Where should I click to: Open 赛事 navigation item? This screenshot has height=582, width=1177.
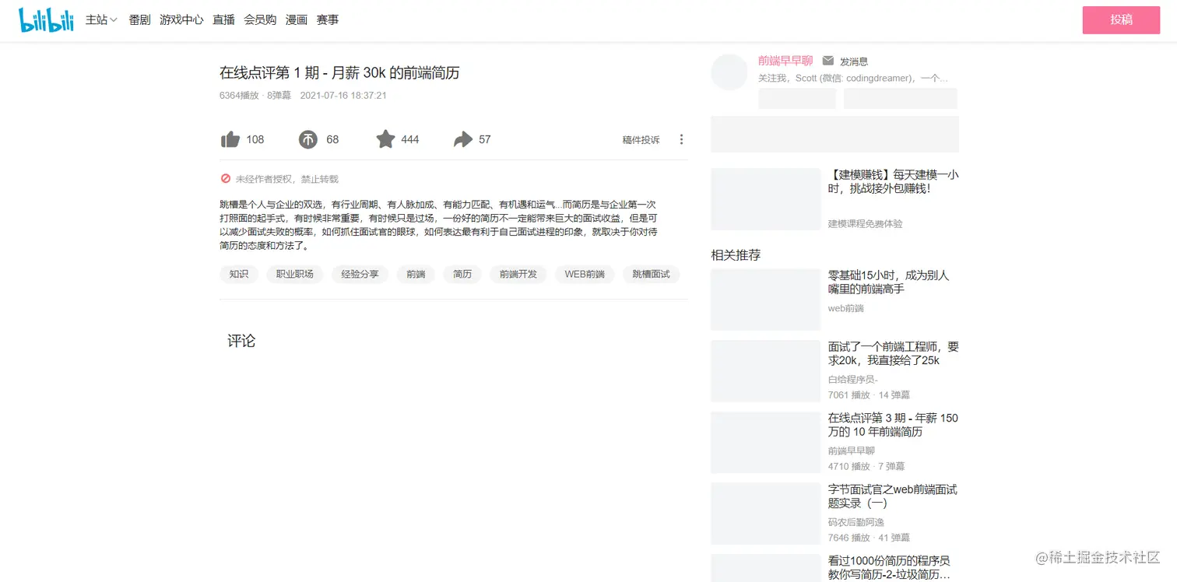328,19
